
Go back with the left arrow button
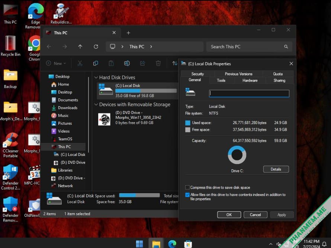(49, 46)
